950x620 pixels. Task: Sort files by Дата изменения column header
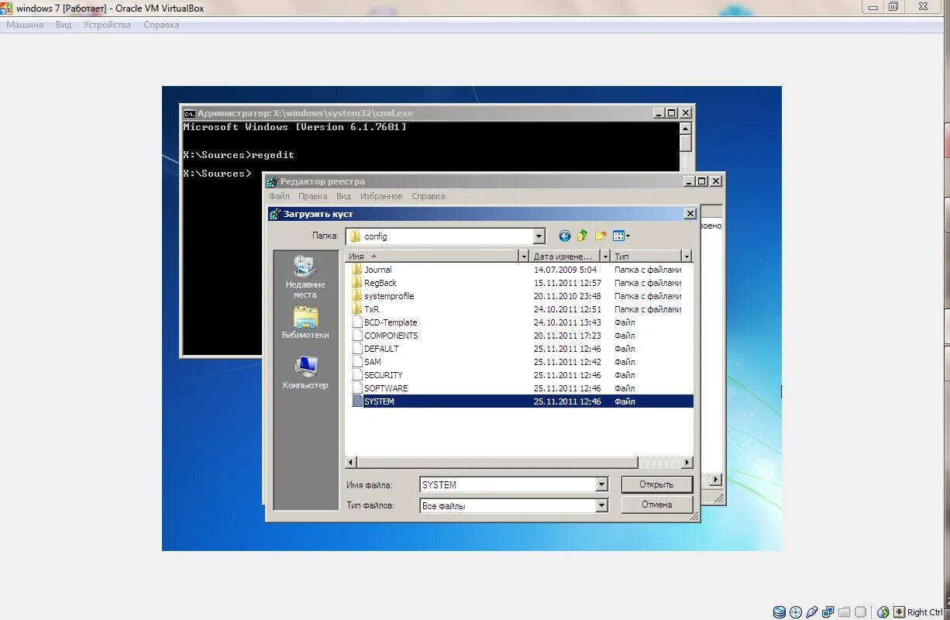[565, 257]
